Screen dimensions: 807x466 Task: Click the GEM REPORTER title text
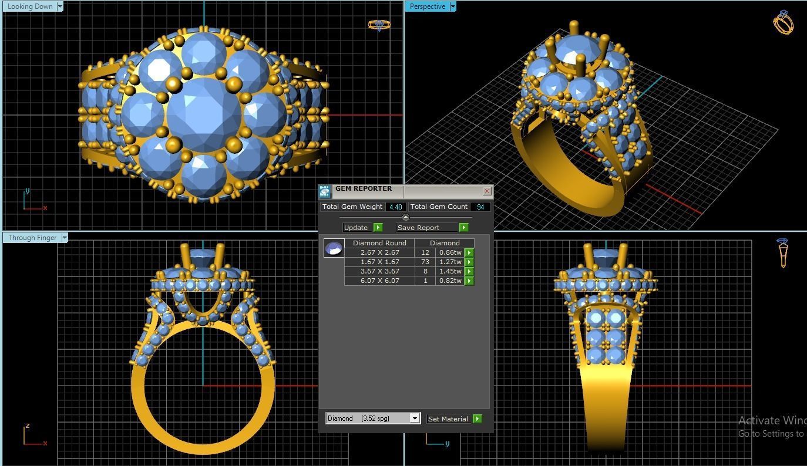[x=363, y=189]
